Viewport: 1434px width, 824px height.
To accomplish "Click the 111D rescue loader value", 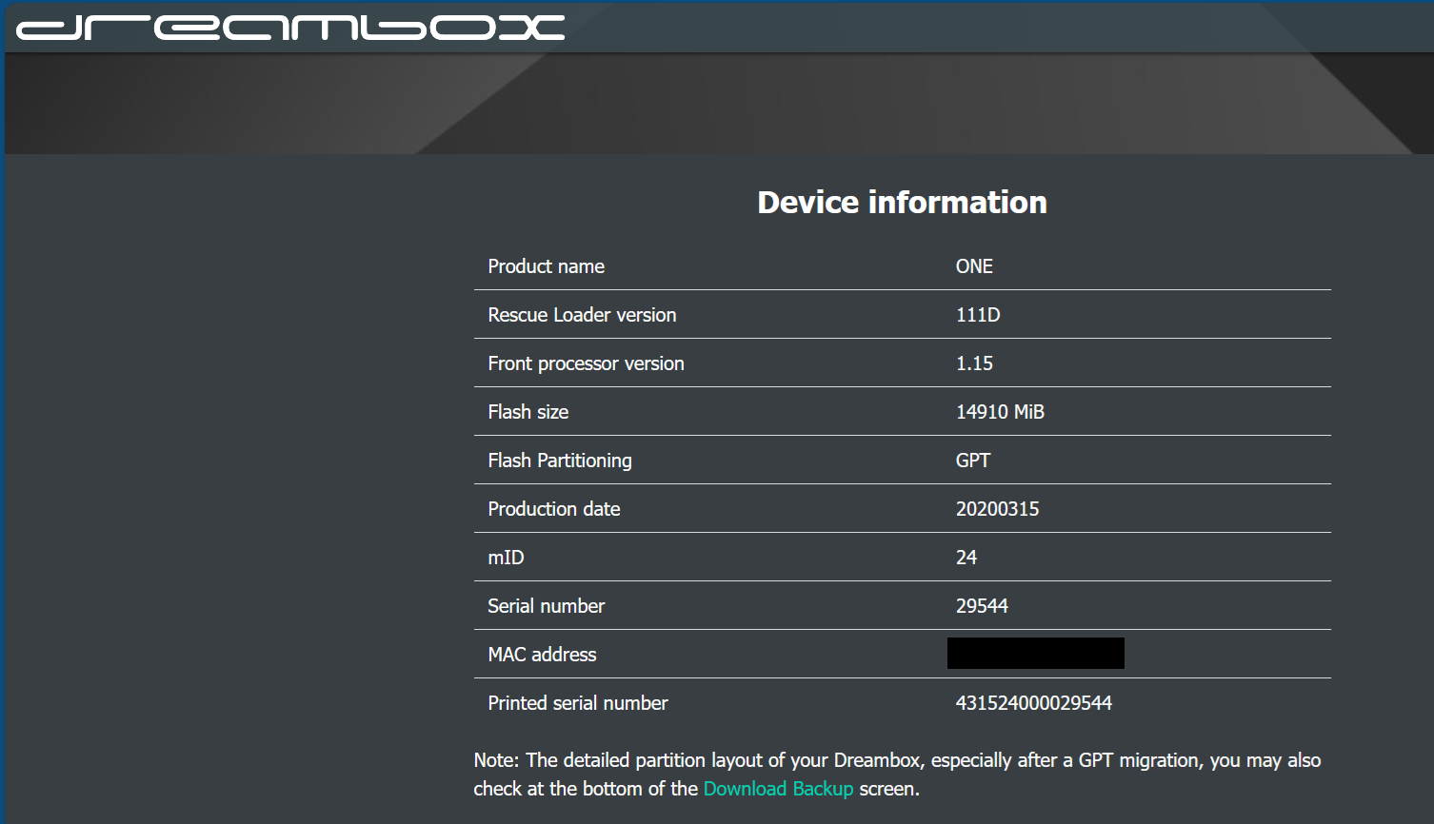I will [x=978, y=315].
